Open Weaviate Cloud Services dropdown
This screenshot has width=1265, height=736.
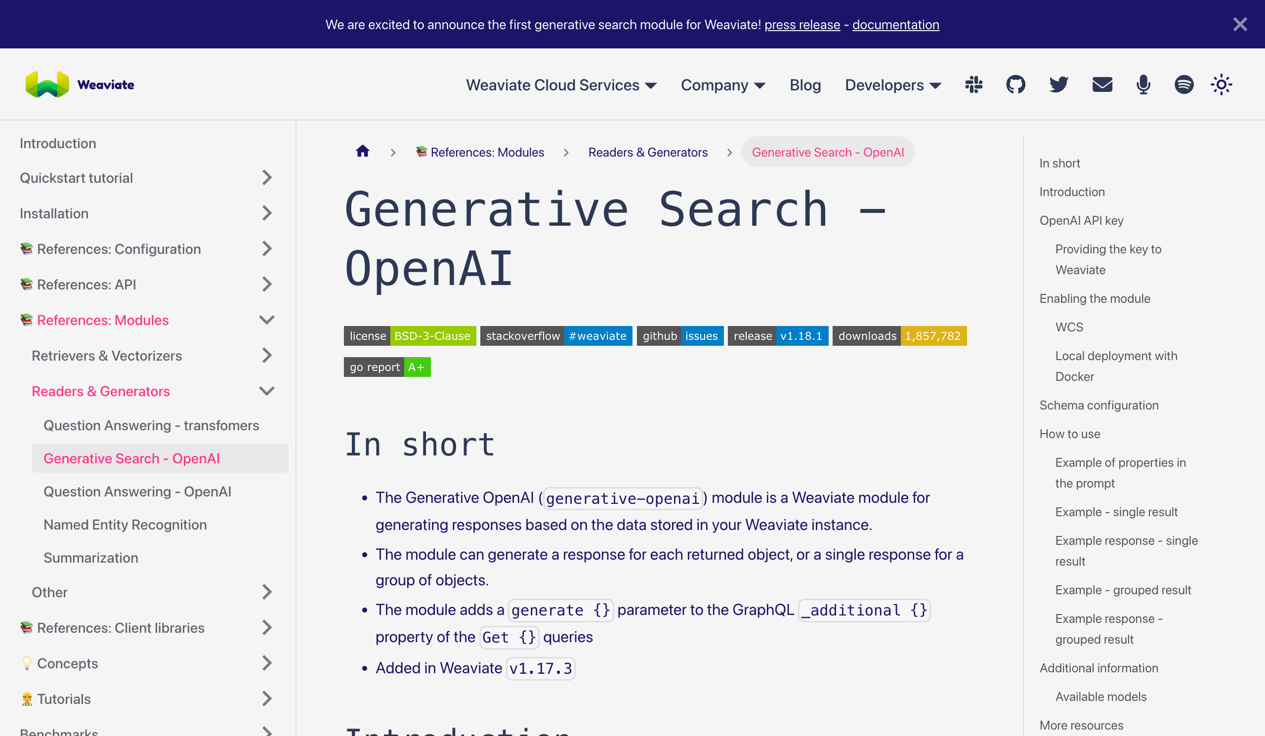pos(561,85)
